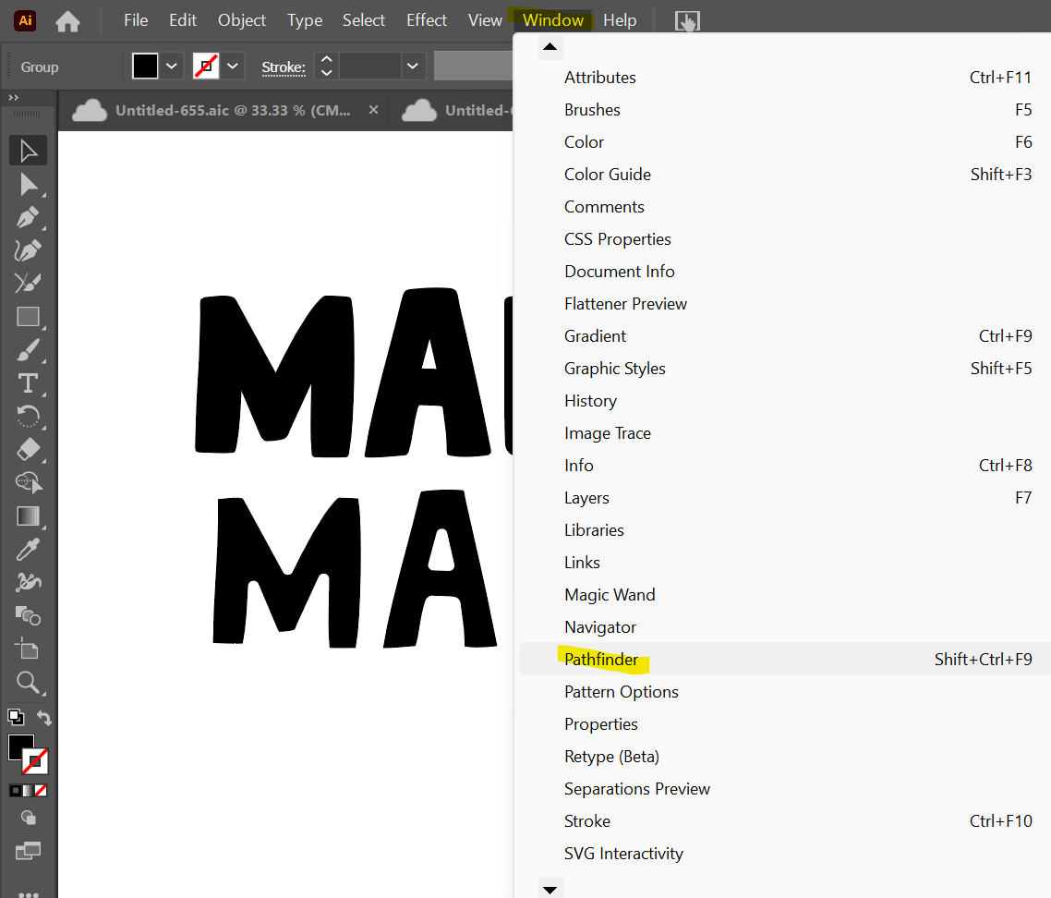1051x898 pixels.
Task: Select the Eyedropper tool
Action: [28, 550]
